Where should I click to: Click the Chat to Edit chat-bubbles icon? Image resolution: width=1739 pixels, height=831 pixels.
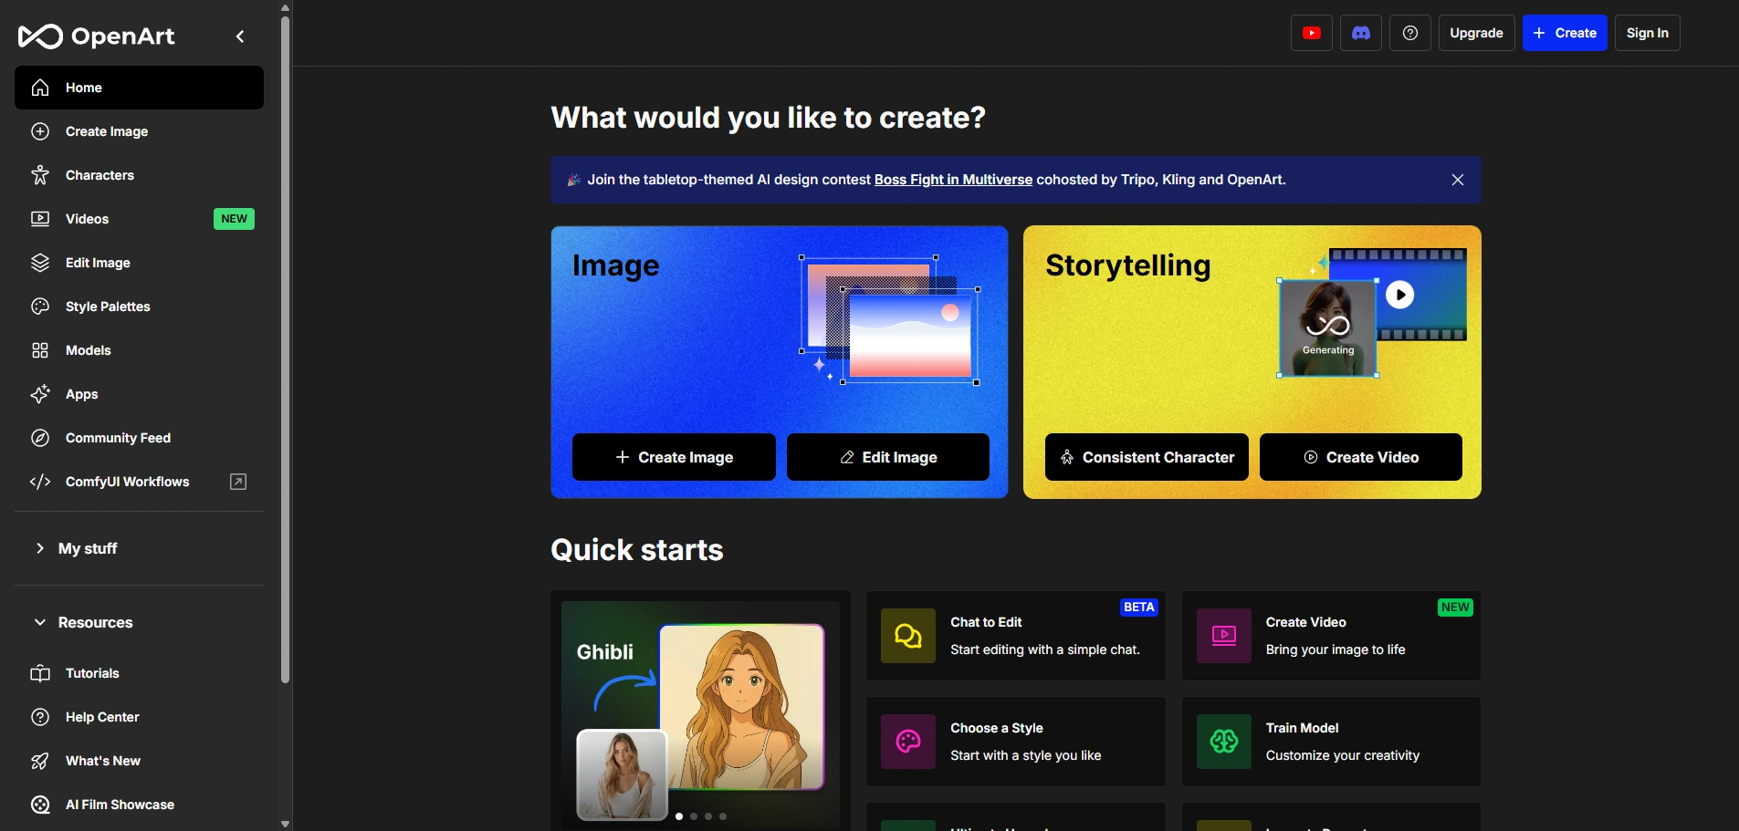coord(908,636)
